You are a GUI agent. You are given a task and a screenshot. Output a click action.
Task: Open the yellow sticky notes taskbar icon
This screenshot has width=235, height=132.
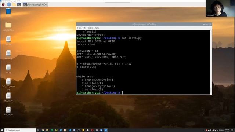click(83, 130)
